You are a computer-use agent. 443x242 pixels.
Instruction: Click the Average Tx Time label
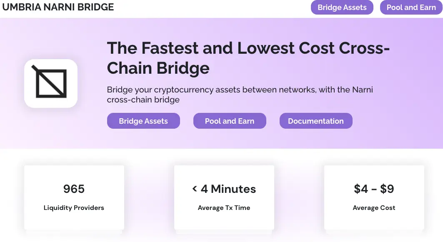[x=224, y=208]
